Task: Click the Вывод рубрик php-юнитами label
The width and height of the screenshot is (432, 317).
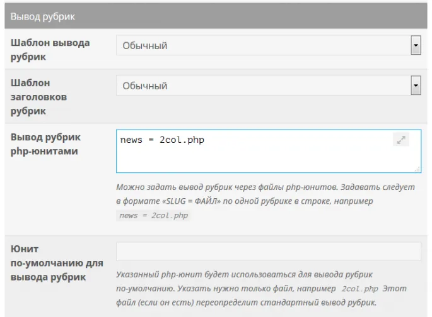Action: (45, 144)
